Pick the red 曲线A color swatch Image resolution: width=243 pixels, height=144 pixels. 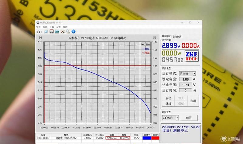pos(155,138)
